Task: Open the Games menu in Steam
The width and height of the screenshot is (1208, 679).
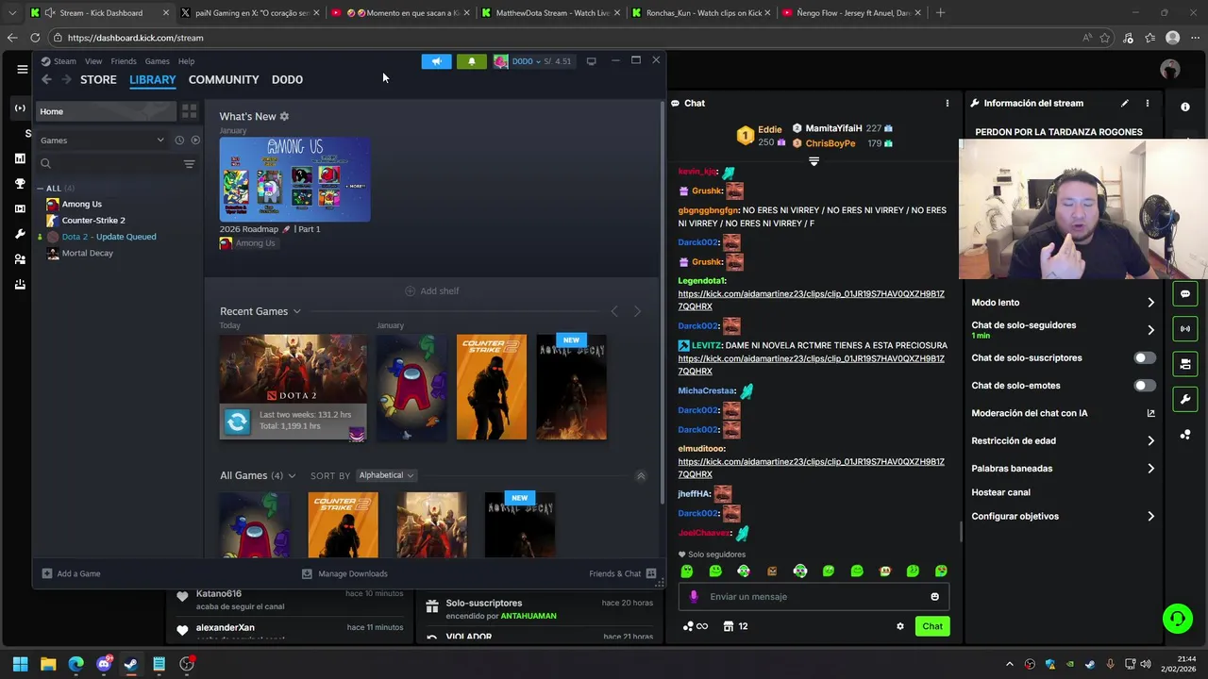Action: click(158, 61)
